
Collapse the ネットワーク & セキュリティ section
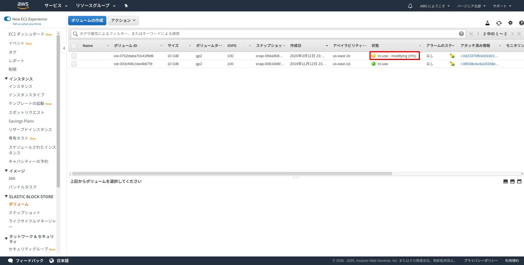pos(6,239)
